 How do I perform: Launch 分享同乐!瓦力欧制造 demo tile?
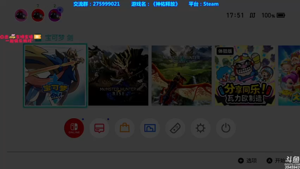(x=245, y=75)
